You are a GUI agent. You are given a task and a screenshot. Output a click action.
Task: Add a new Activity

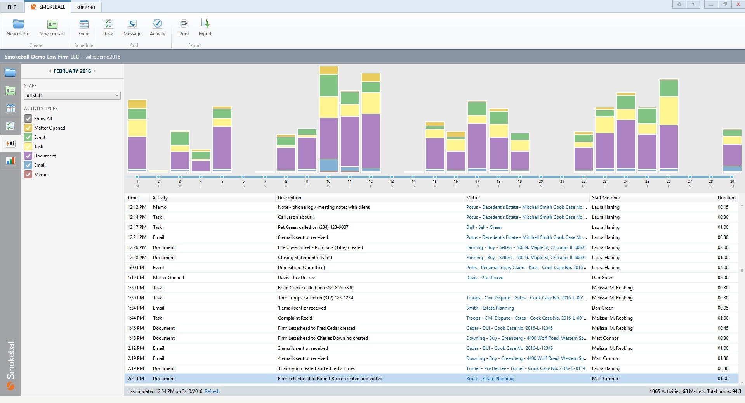point(157,28)
